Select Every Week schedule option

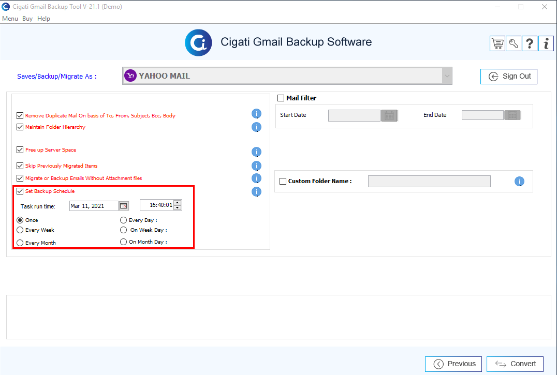coord(20,230)
